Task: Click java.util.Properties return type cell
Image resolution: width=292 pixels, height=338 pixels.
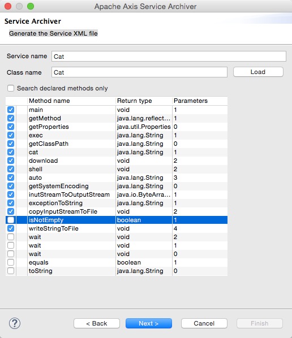Action: point(144,127)
